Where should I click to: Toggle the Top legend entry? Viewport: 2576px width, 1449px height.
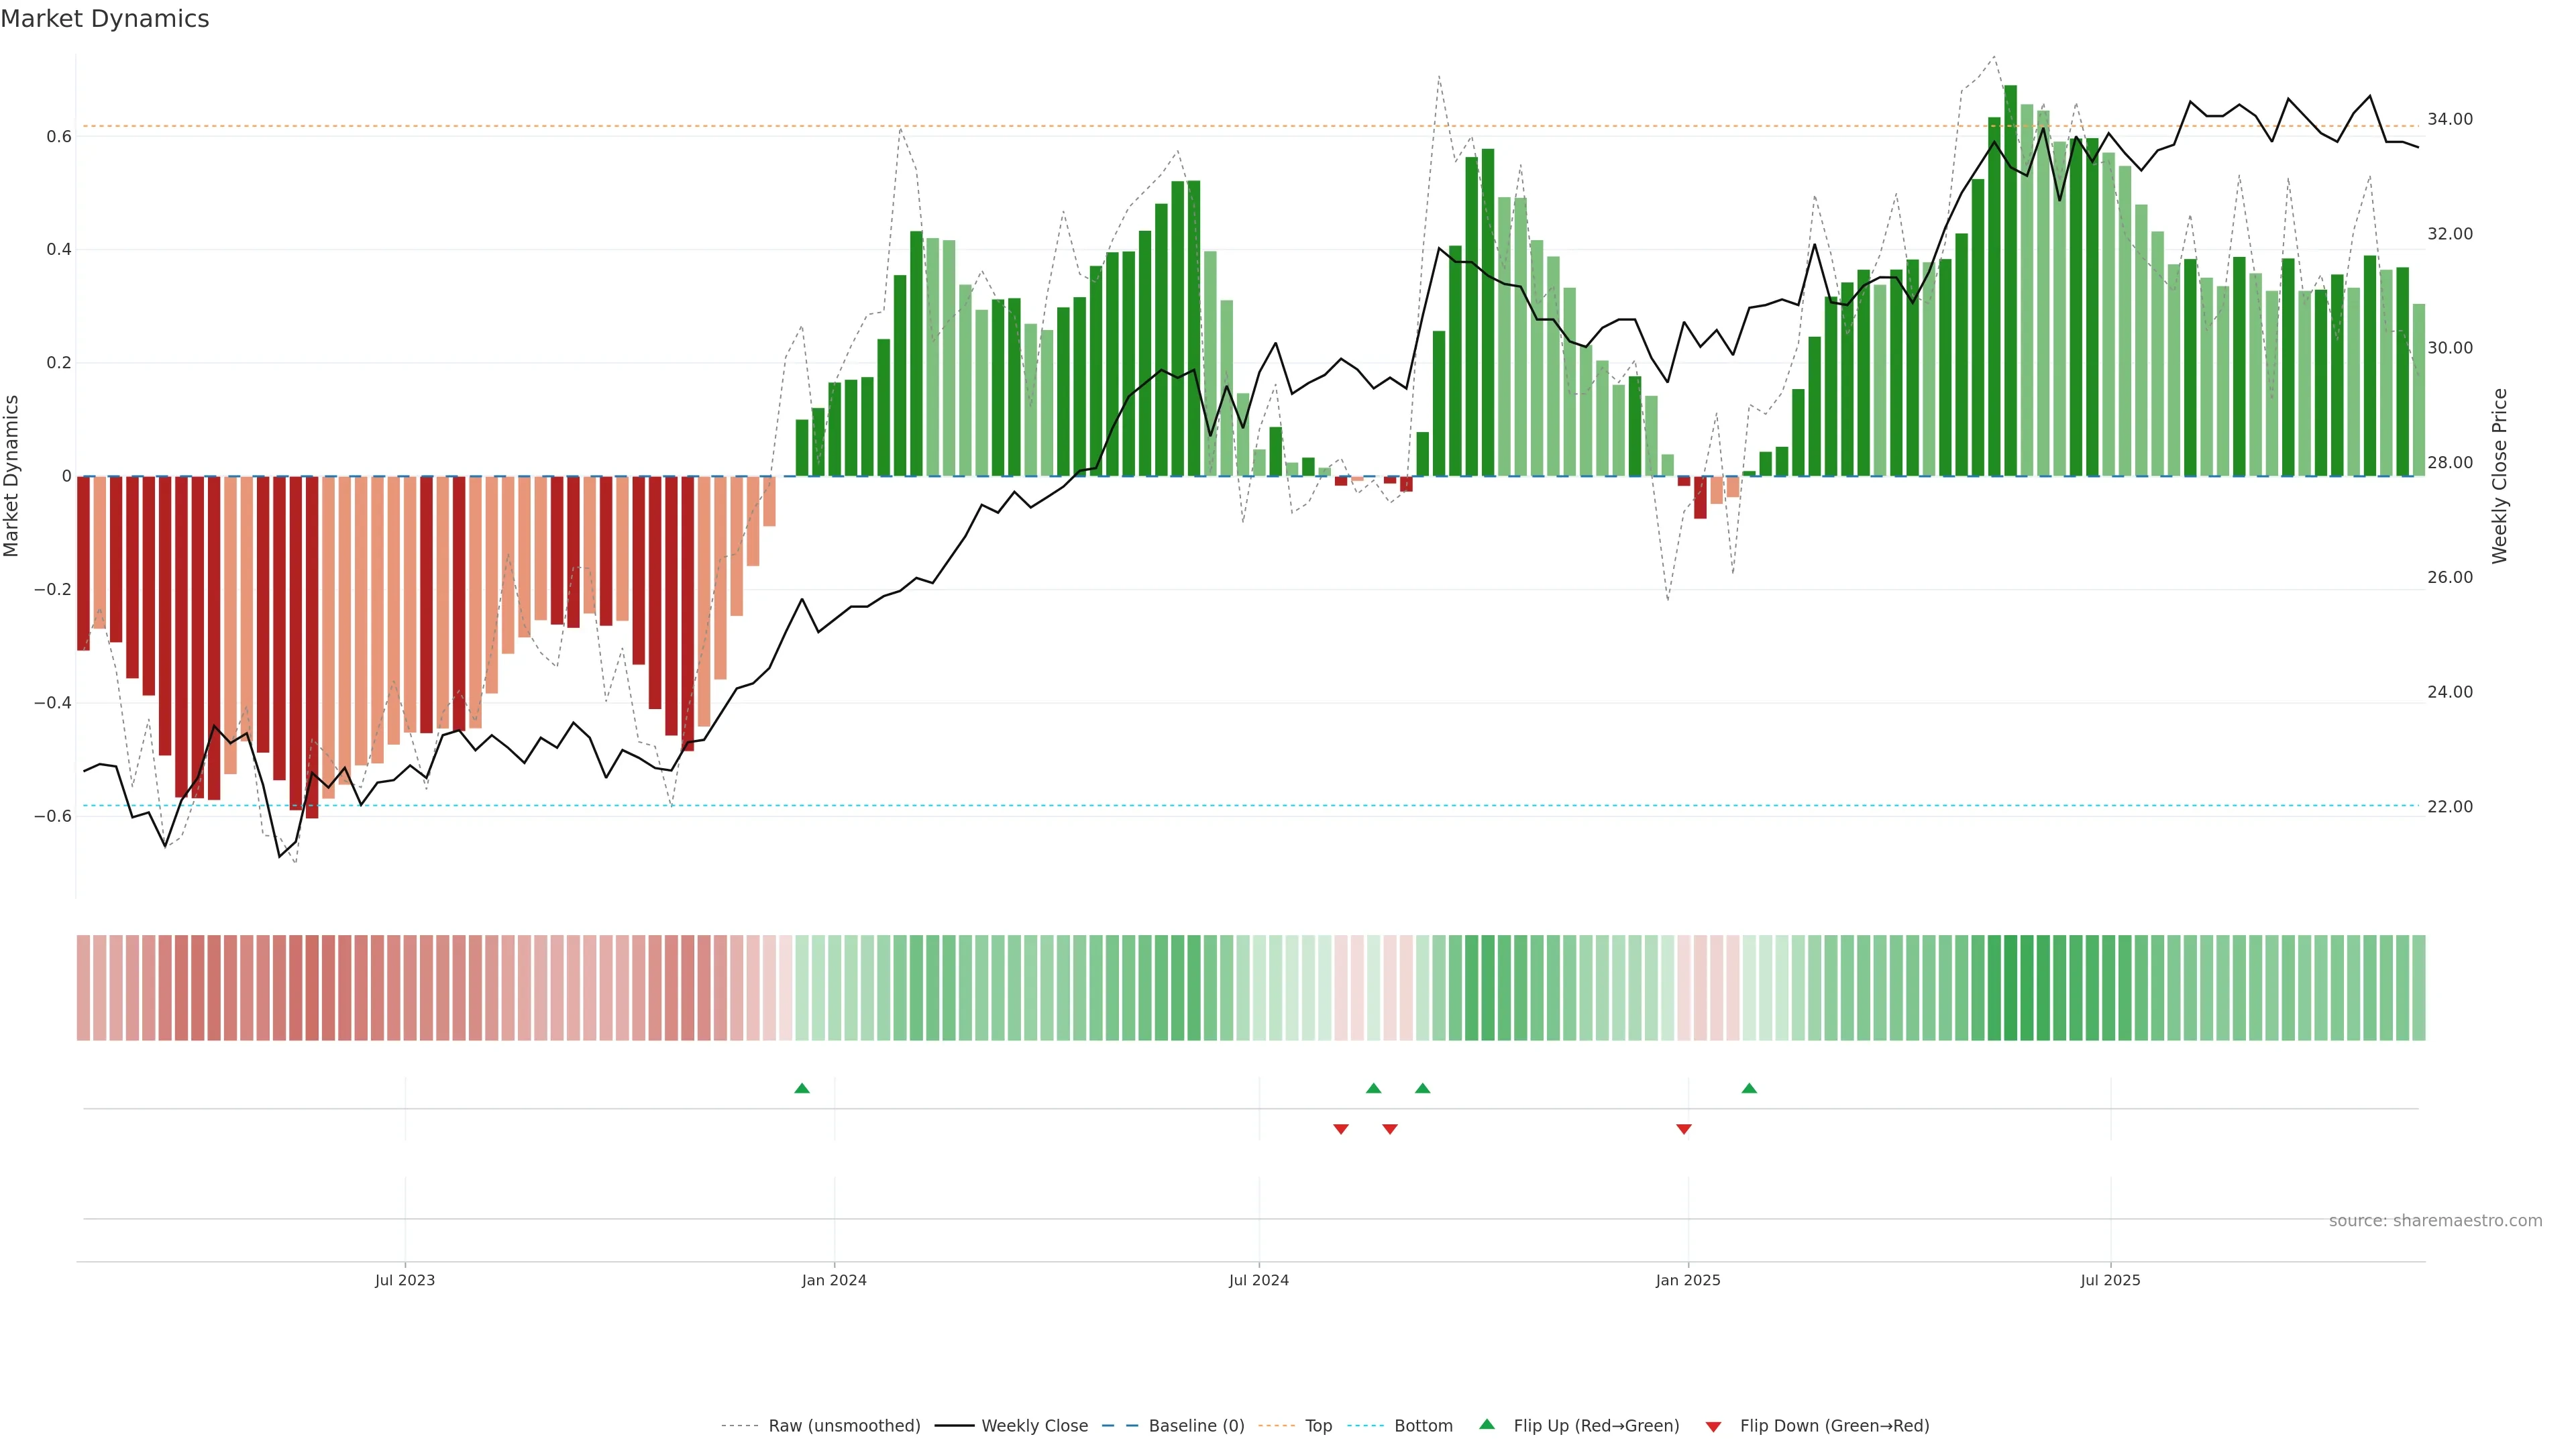click(1318, 1426)
